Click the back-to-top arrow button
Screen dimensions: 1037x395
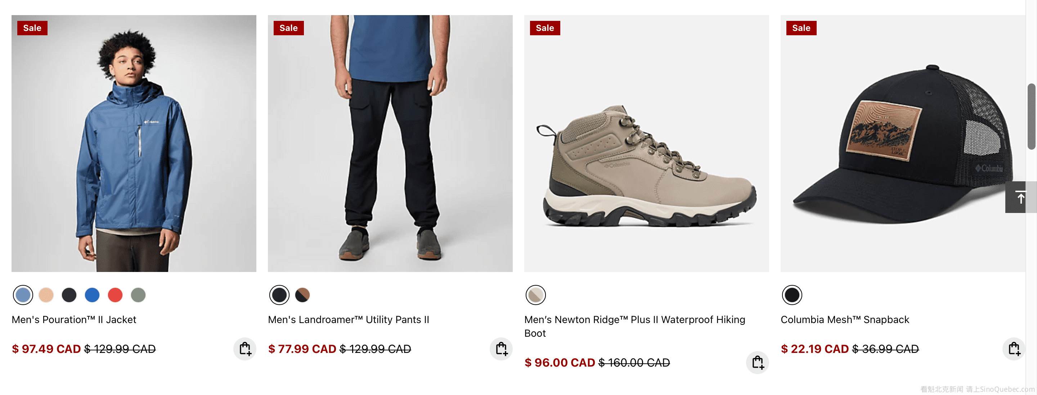[1020, 197]
